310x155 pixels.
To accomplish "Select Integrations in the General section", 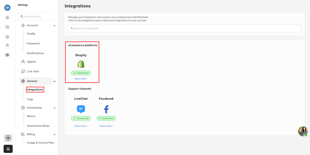I will coord(35,89).
